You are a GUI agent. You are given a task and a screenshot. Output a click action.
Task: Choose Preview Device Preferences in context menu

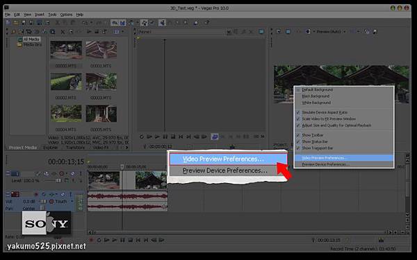[x=344, y=164]
